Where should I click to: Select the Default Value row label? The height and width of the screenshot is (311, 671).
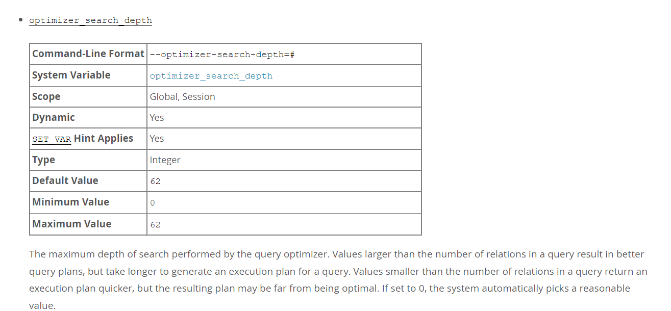[65, 180]
